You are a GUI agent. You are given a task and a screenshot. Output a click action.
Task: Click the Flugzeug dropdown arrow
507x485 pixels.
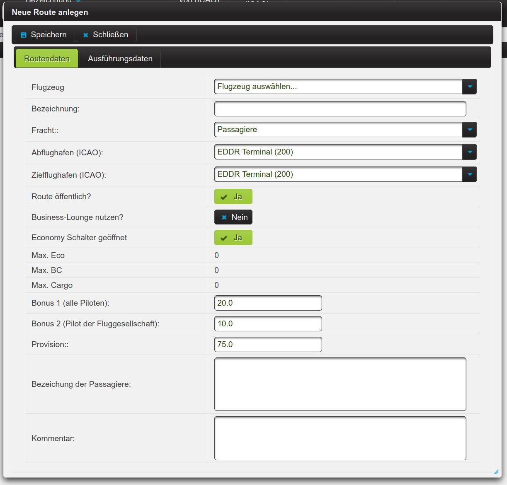click(x=470, y=87)
